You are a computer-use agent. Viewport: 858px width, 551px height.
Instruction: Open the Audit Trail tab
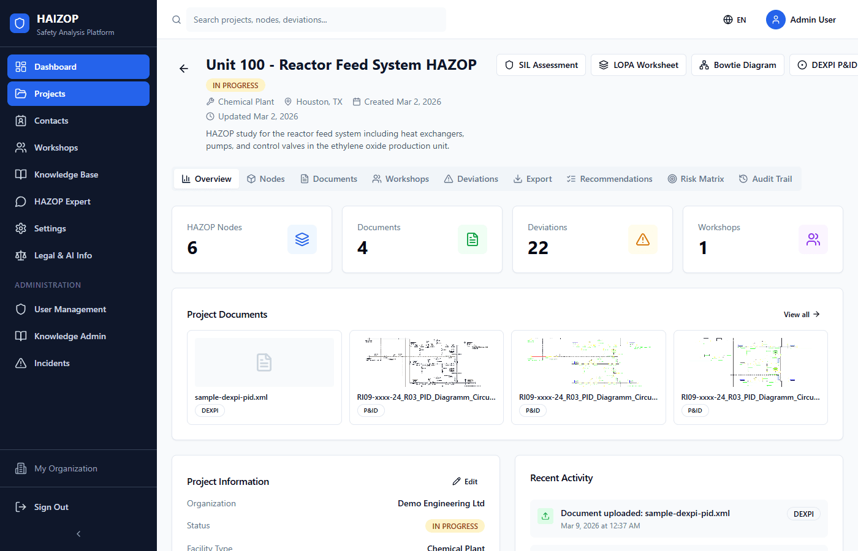[765, 179]
